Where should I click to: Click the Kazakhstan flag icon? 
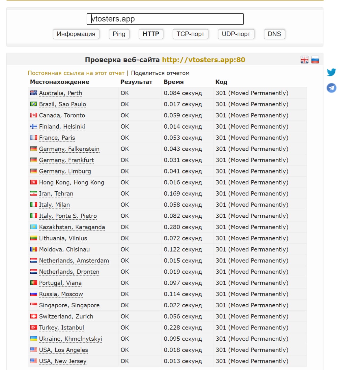click(x=34, y=227)
